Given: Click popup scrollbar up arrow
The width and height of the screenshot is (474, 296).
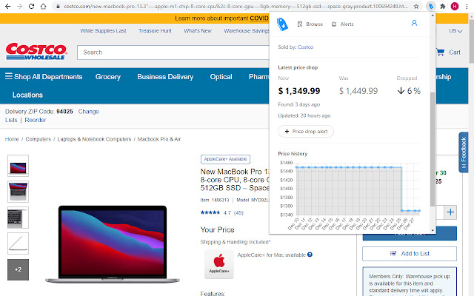Looking at the screenshot, I should click(x=433, y=15).
